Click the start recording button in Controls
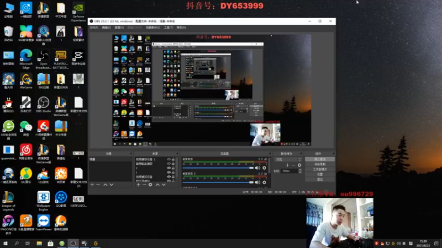This screenshot has height=248, width=442. tap(320, 164)
